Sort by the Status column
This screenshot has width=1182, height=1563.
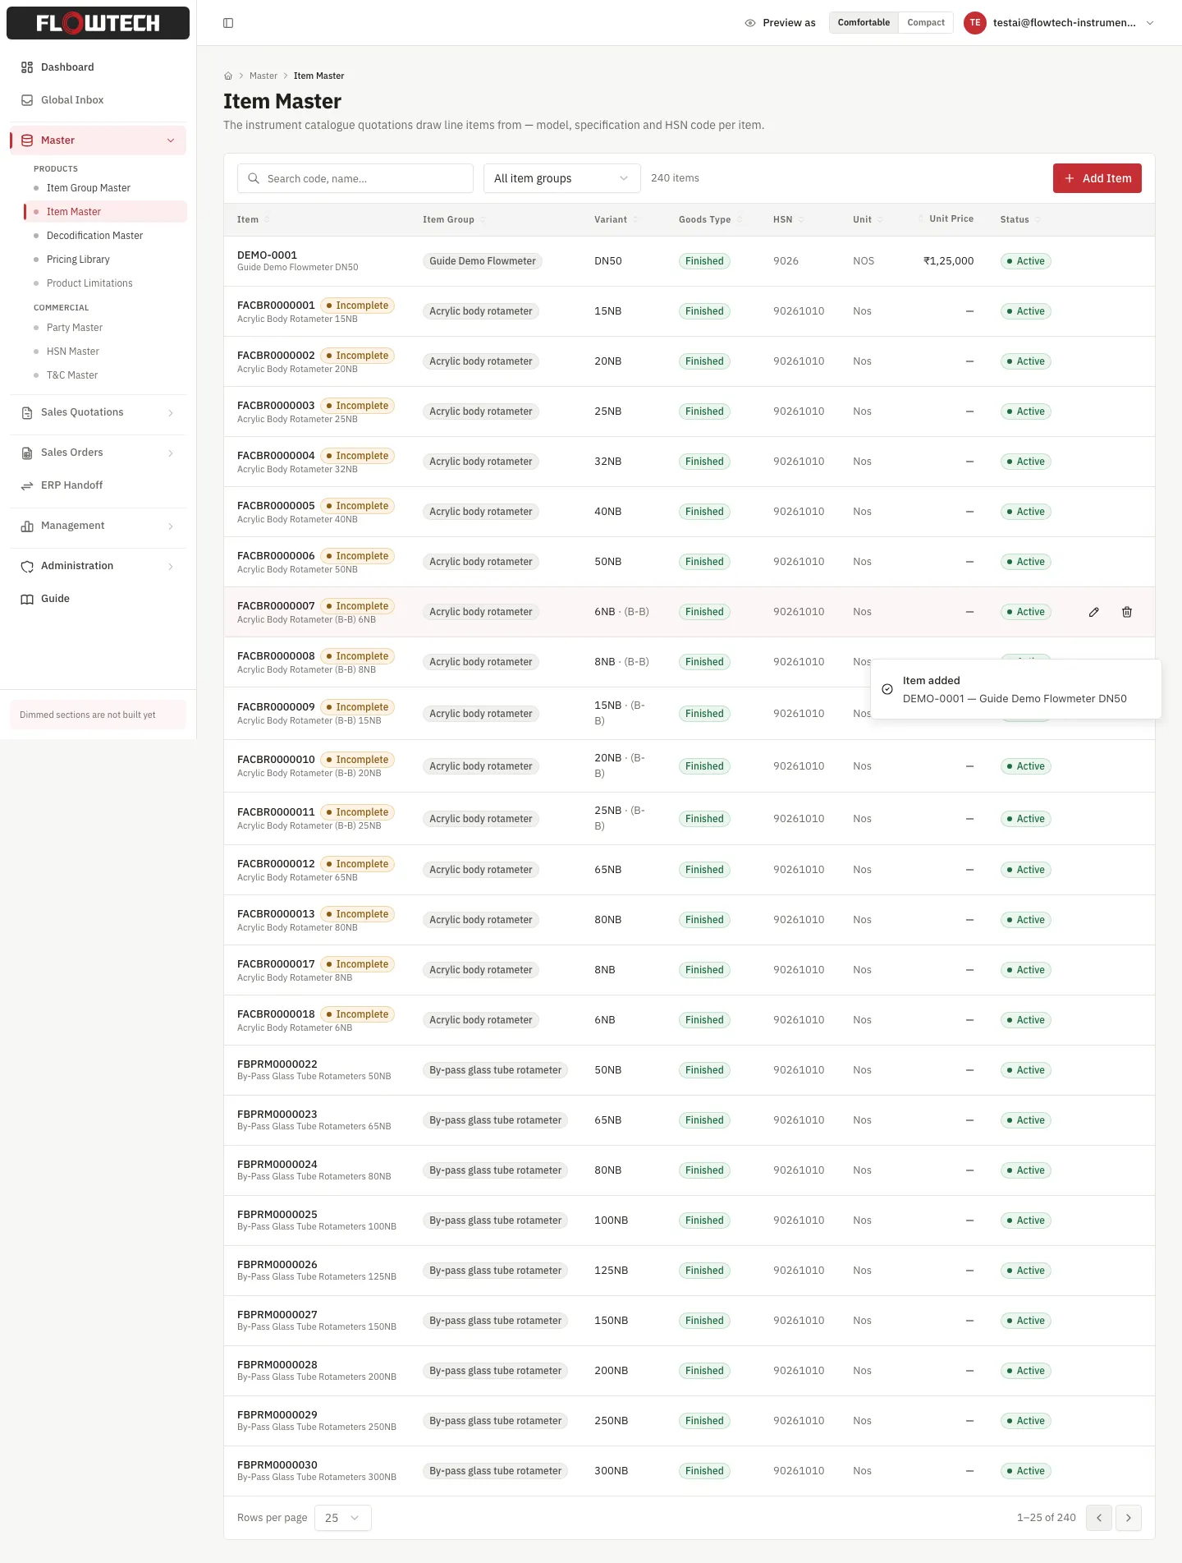point(1020,219)
